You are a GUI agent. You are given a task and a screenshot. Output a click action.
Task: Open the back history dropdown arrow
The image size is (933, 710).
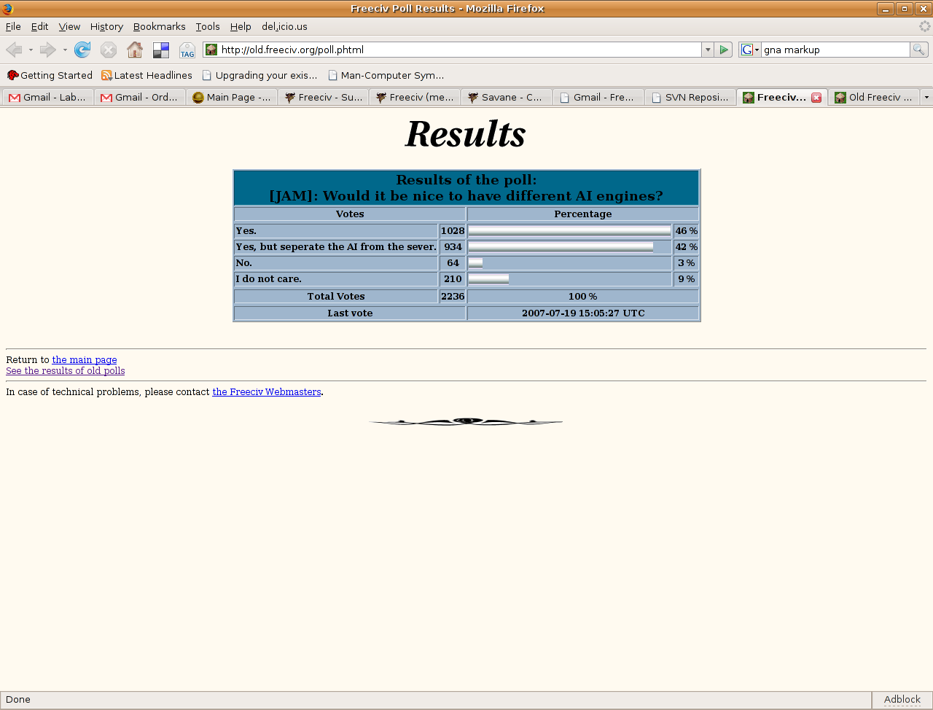click(31, 50)
